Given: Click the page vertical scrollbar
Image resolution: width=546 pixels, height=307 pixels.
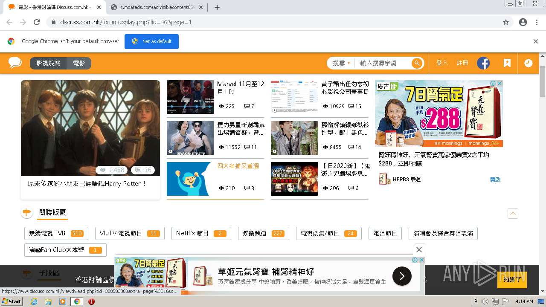Looking at the screenshot, I should [543, 82].
